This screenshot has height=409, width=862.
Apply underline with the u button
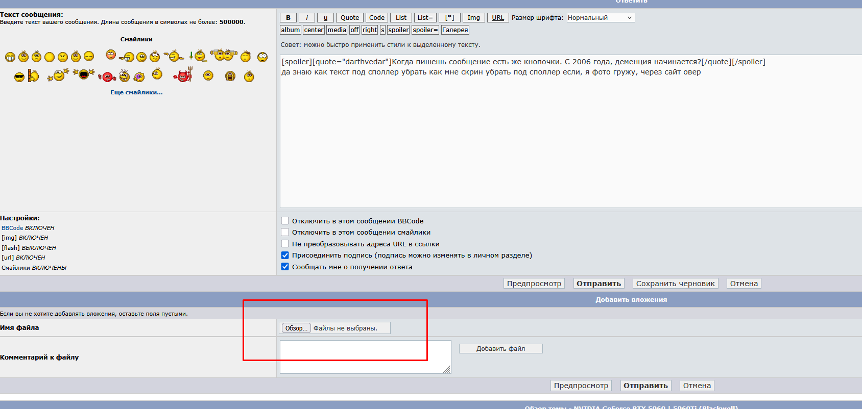(x=325, y=18)
